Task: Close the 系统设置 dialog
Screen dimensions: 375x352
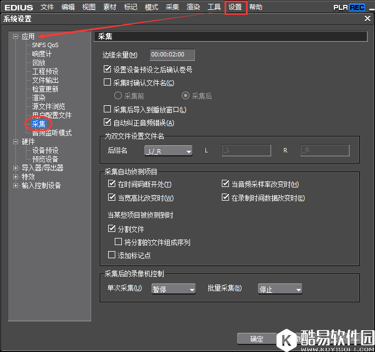Action: [x=367, y=19]
